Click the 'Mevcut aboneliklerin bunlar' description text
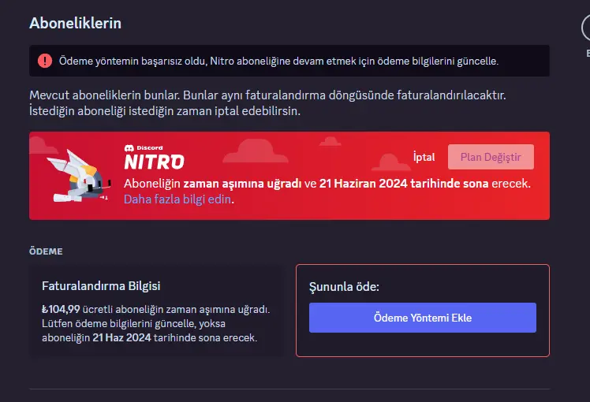 pos(267,102)
